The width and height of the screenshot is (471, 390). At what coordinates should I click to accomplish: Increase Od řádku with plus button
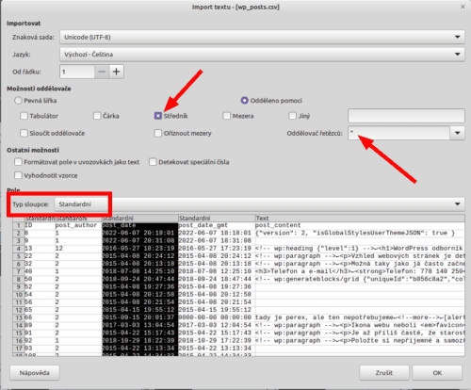click(117, 72)
